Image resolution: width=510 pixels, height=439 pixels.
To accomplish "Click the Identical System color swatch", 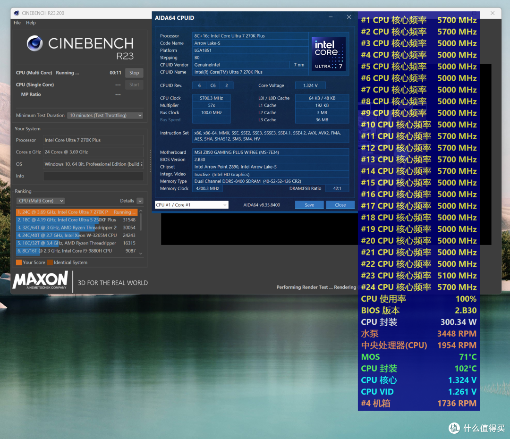I will [50, 262].
